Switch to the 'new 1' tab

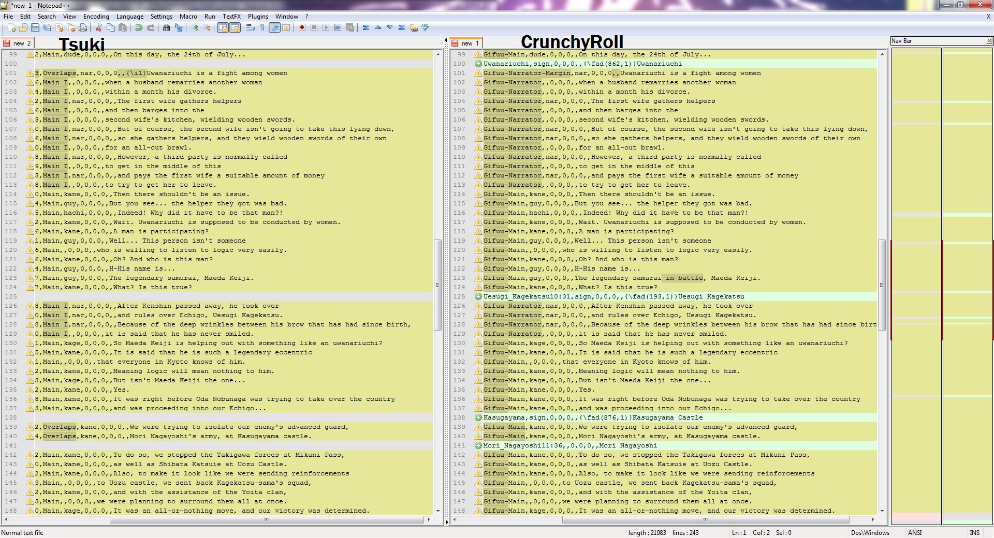[x=465, y=43]
